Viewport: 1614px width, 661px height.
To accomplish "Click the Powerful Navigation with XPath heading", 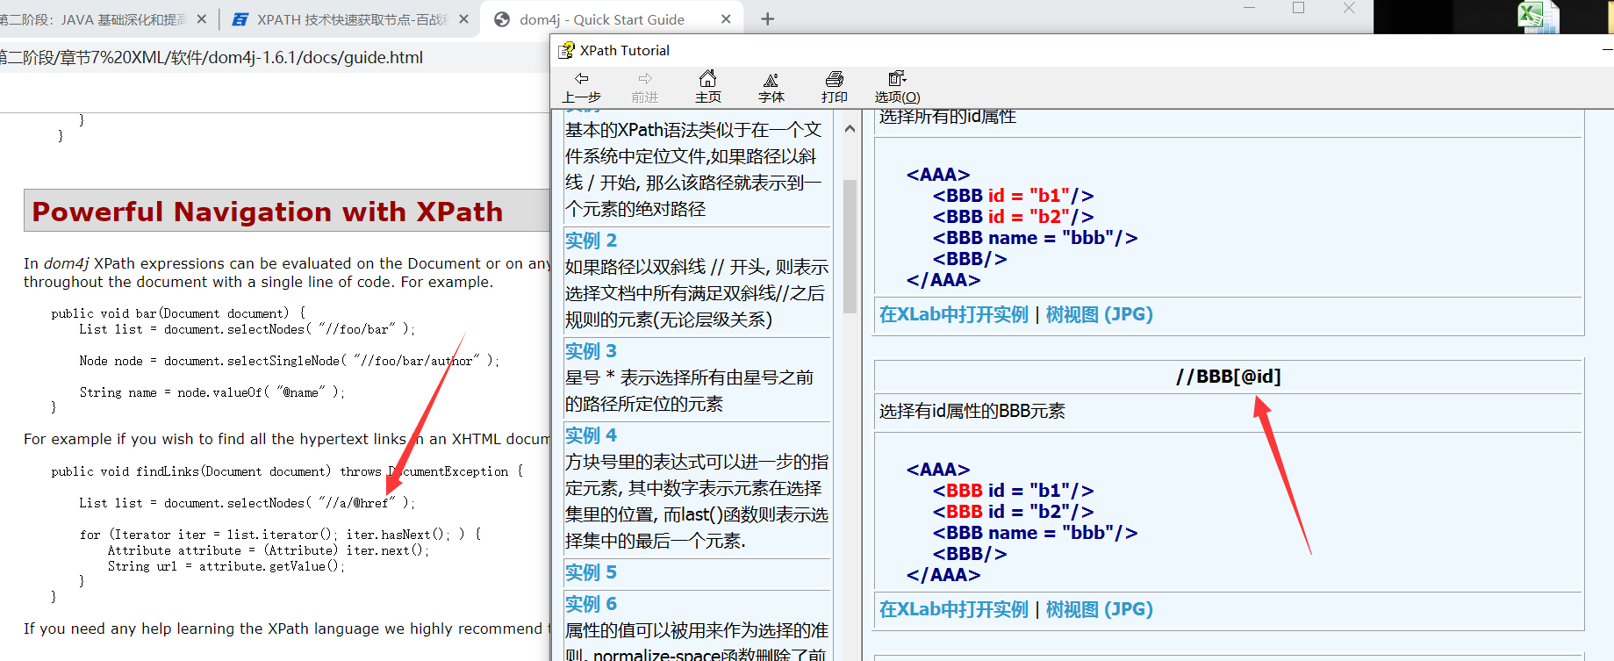I will click(268, 212).
